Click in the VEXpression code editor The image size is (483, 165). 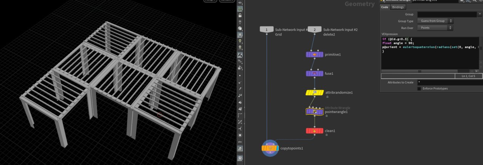(430, 53)
